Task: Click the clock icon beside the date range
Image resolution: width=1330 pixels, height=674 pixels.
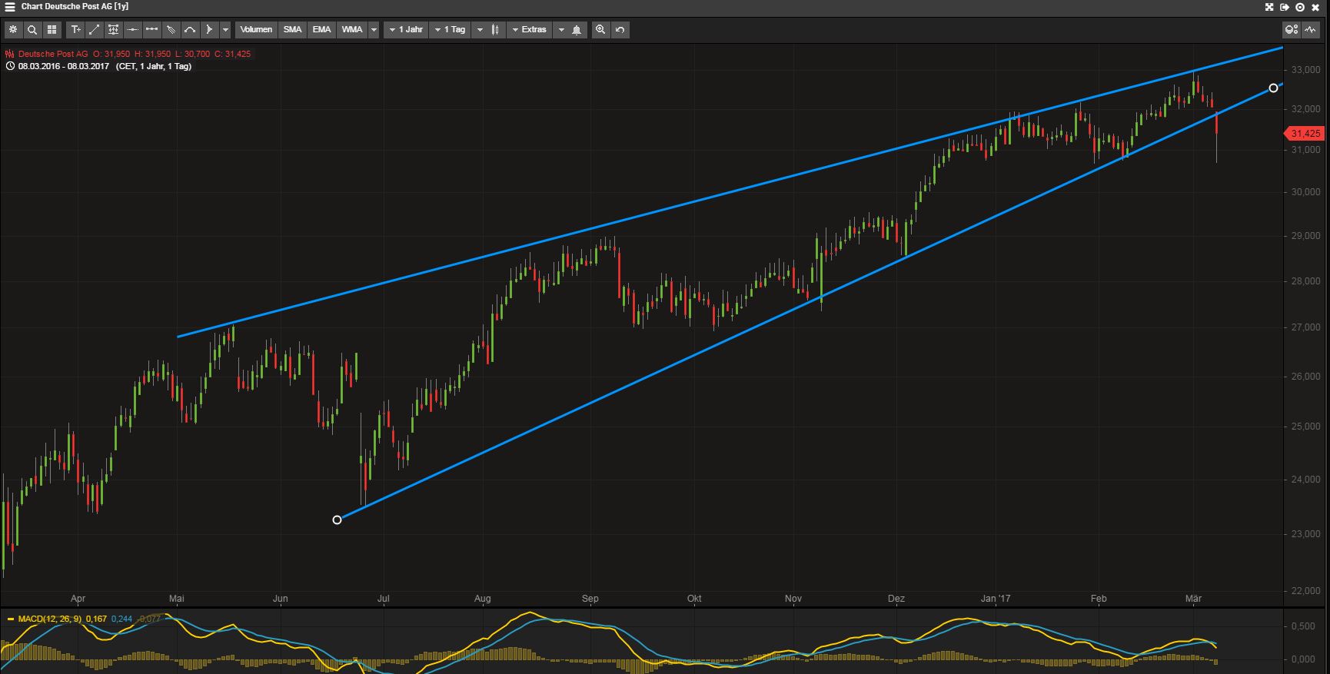Action: pyautogui.click(x=10, y=66)
